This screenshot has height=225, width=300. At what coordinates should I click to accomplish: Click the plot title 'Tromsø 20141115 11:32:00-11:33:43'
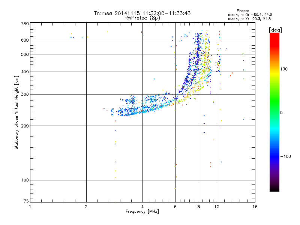pos(142,13)
